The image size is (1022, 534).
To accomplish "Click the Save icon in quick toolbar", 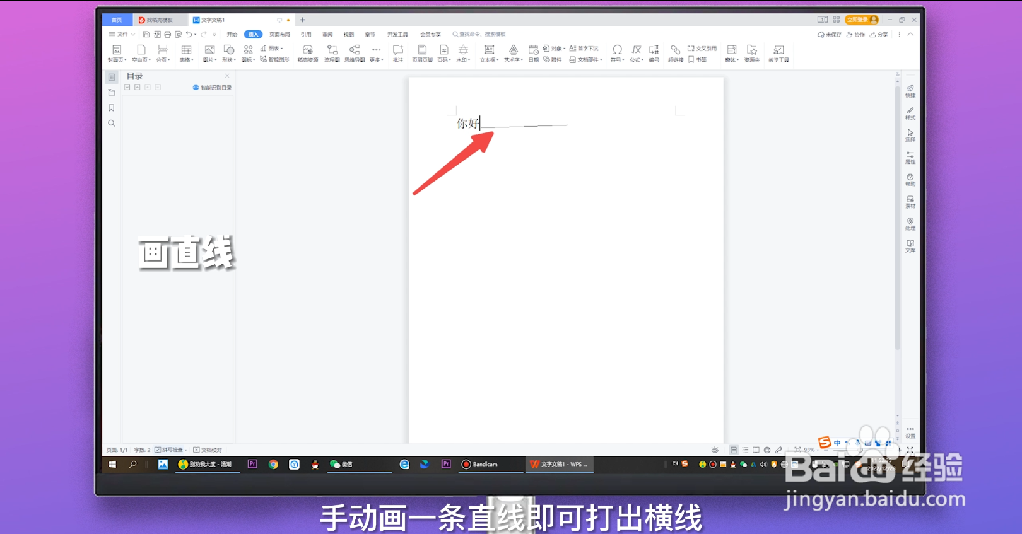I will click(x=146, y=35).
